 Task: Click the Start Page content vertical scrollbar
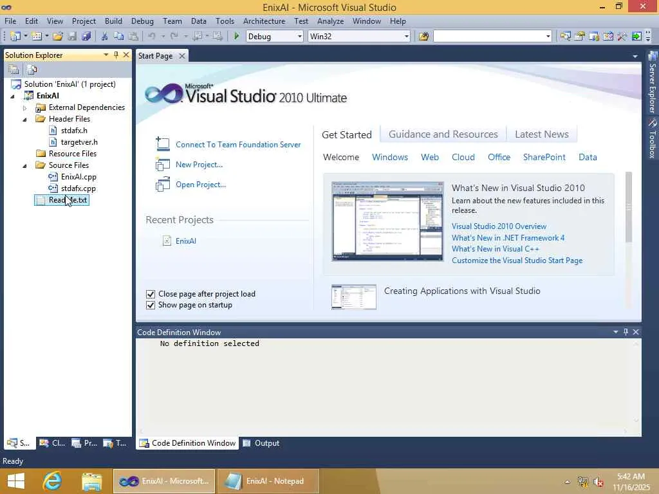(629, 208)
